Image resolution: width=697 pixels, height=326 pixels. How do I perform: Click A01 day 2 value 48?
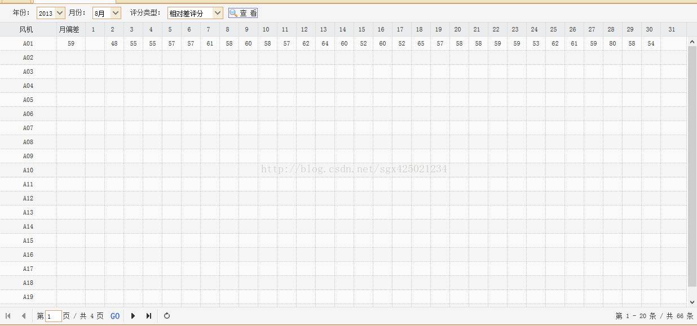[x=114, y=43]
